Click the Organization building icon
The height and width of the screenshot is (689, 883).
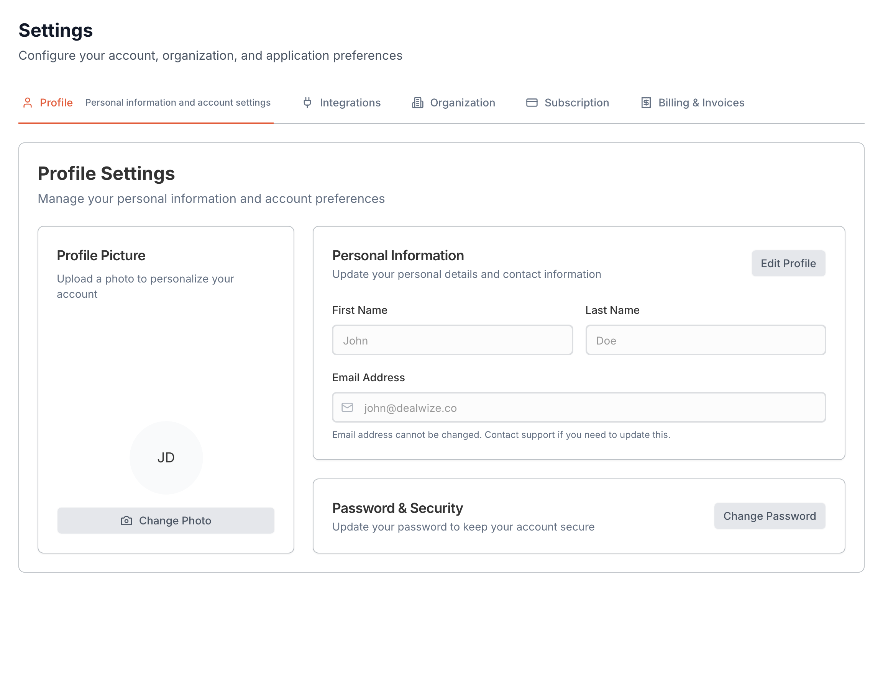tap(418, 103)
